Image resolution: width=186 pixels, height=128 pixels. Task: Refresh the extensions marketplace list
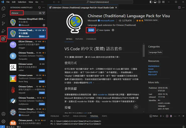39,8
